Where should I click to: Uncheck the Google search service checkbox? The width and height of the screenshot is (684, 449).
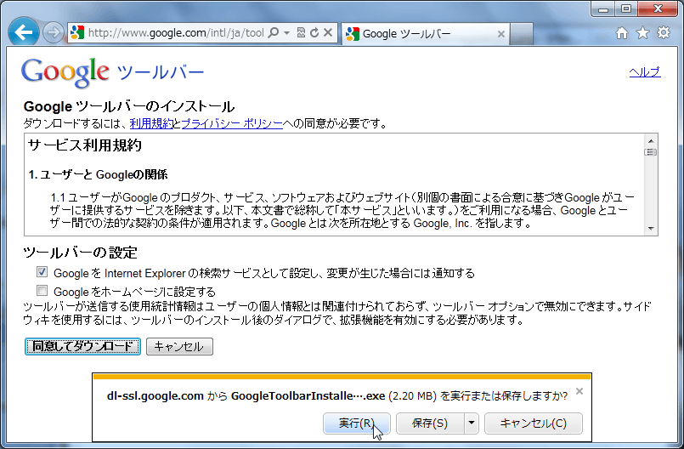(42, 271)
